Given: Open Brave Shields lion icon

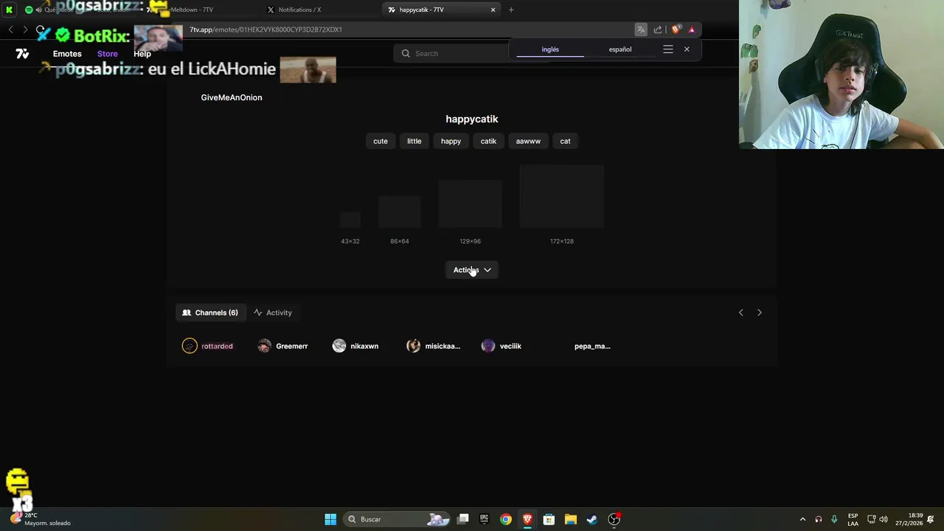Looking at the screenshot, I should 676,29.
